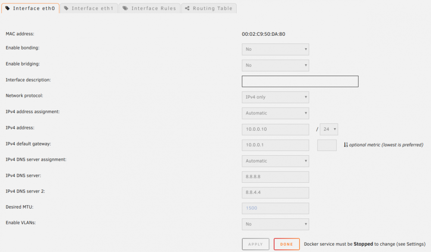The width and height of the screenshot is (431, 252).
Task: Click the 'Enable bonding:' label
Action: (x=22, y=48)
